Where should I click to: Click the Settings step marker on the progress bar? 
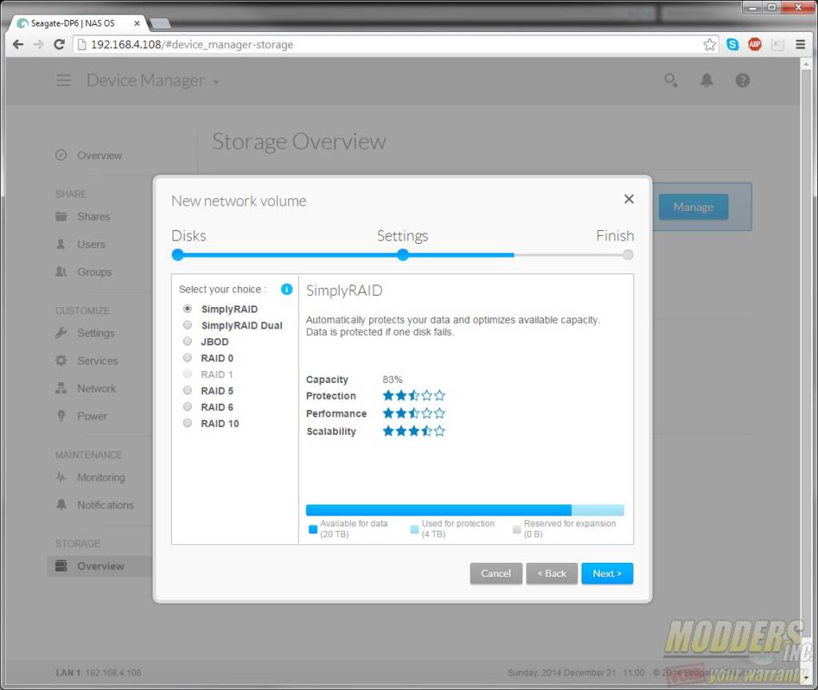pos(403,255)
